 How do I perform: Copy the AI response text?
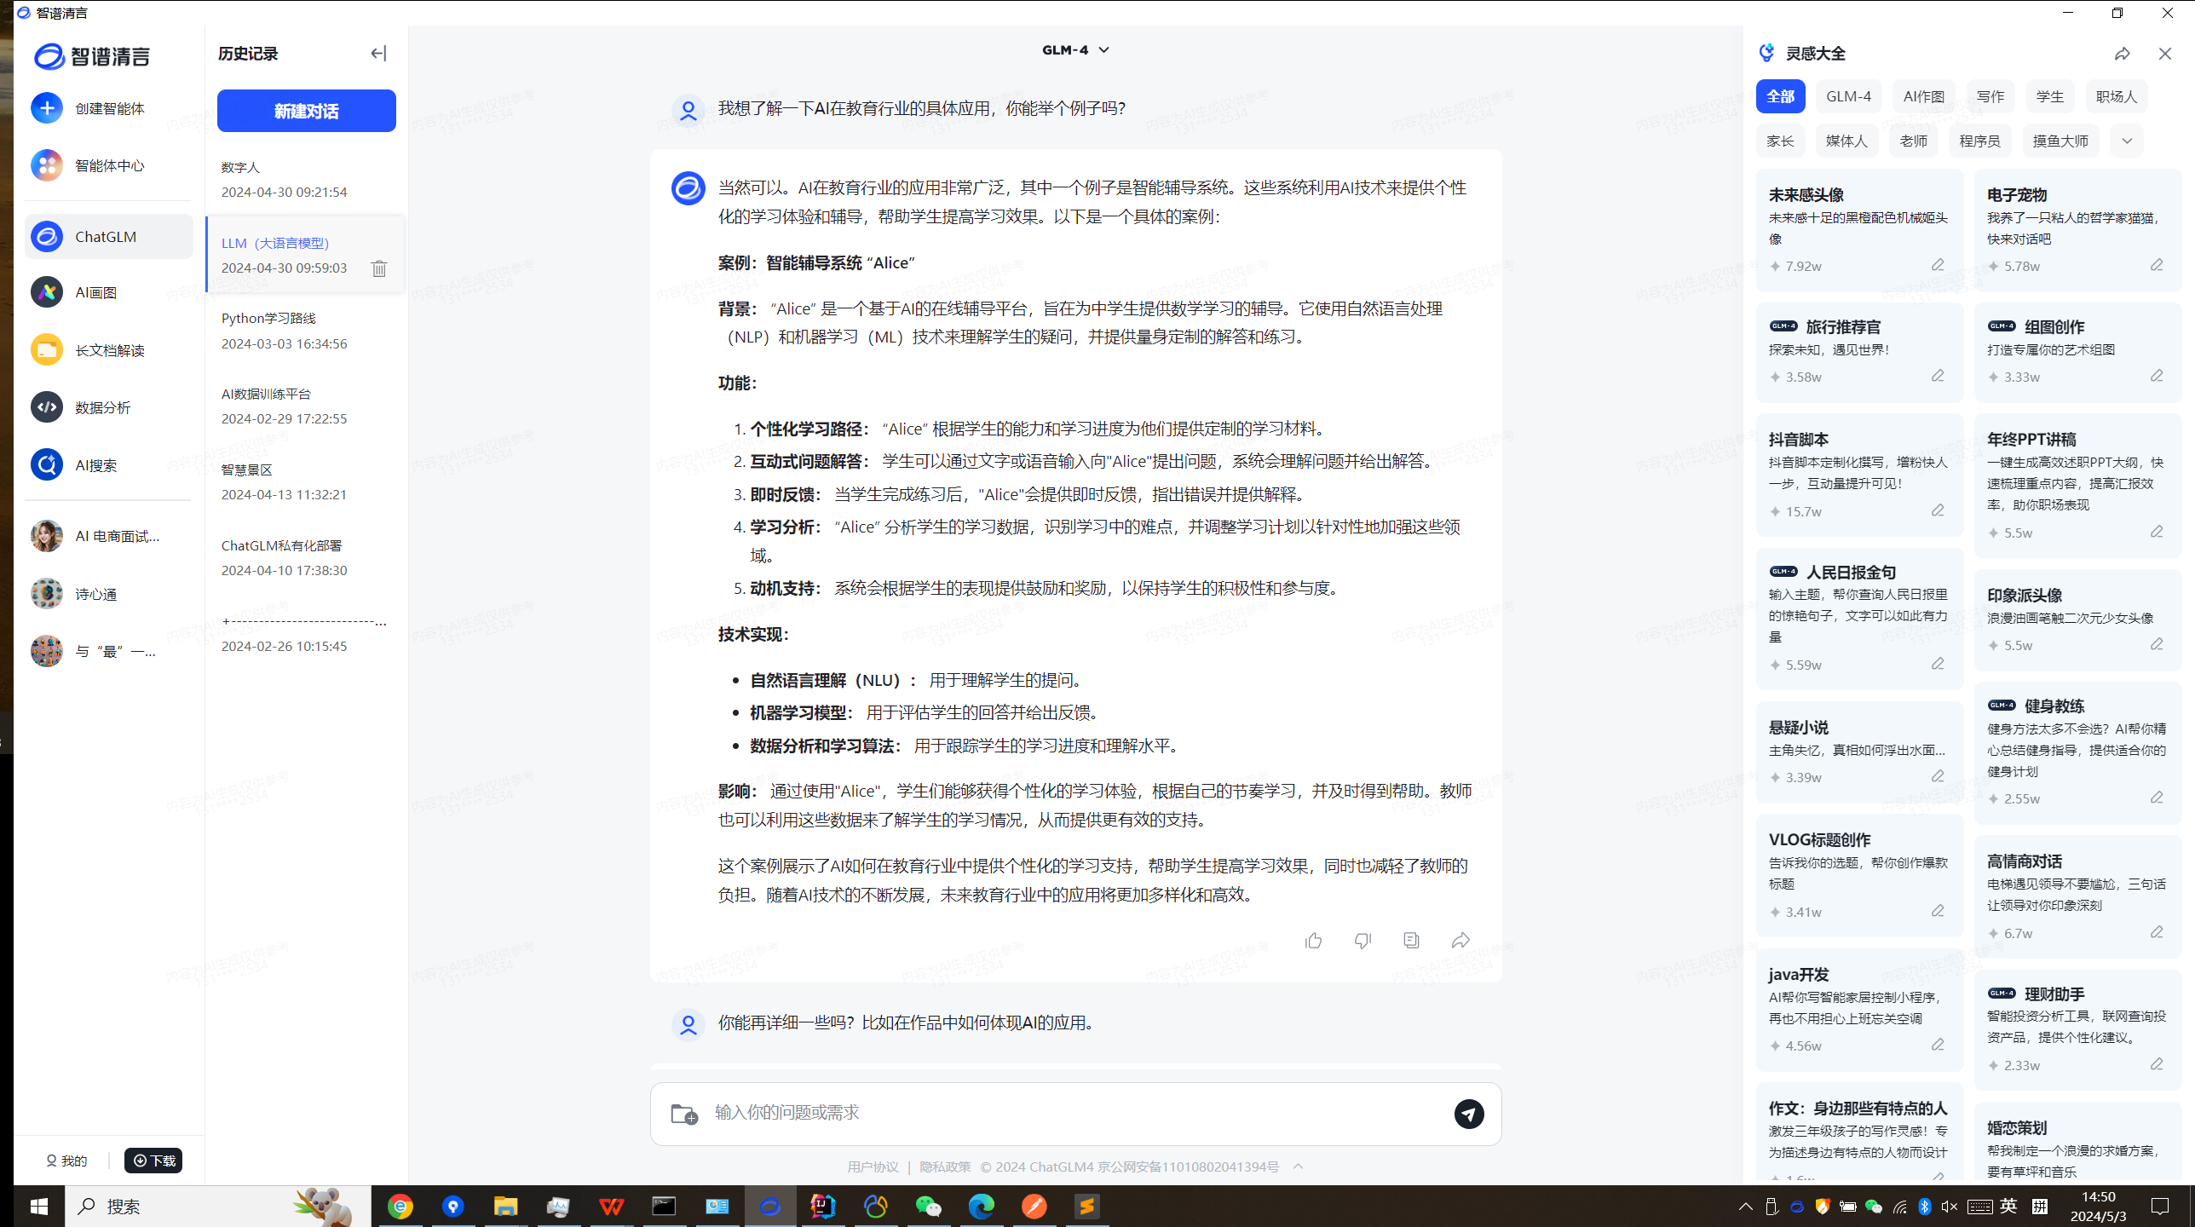tap(1411, 941)
